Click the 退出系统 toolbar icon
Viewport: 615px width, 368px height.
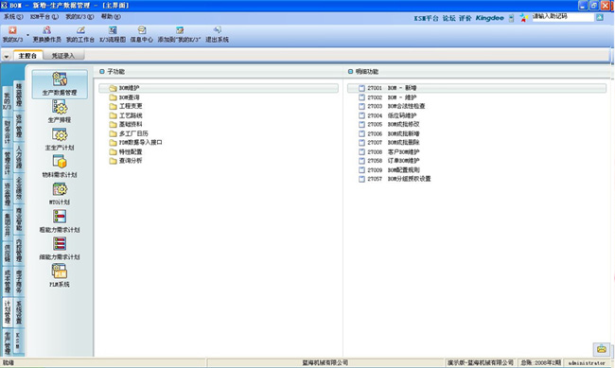click(218, 34)
